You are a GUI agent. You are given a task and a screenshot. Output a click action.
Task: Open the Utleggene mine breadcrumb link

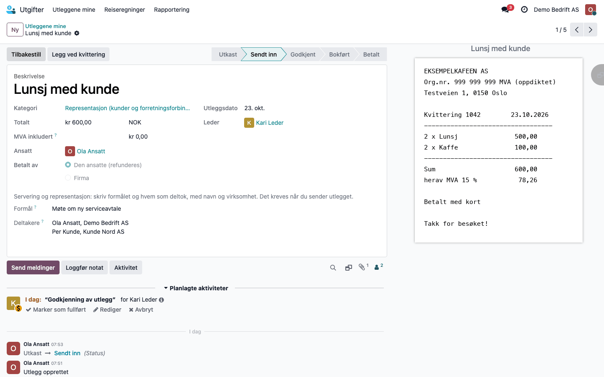[x=45, y=26]
